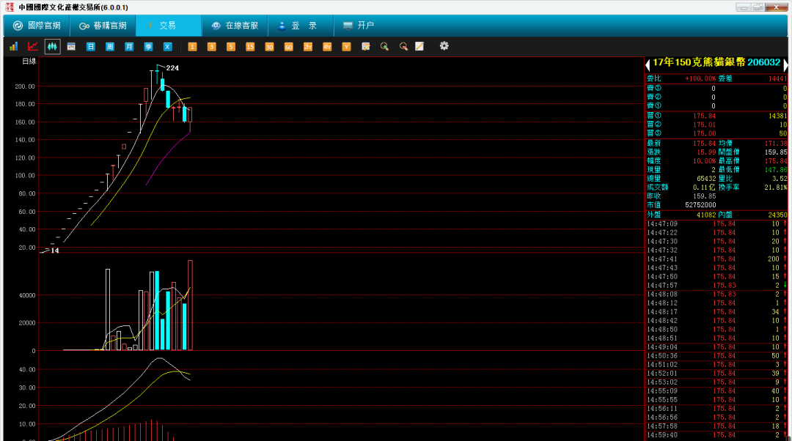792x441 pixels.
Task: Click the 委比 +100.00% value
Action: click(x=700, y=78)
